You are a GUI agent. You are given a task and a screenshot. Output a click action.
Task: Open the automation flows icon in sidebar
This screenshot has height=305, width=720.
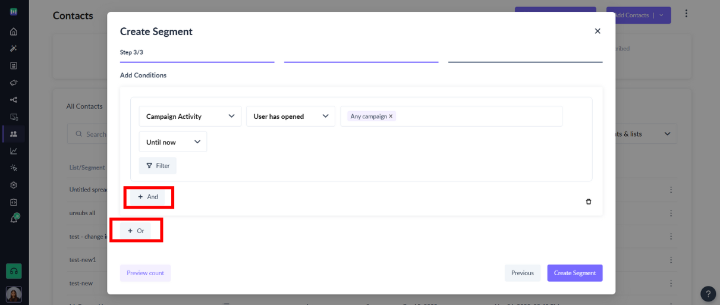pyautogui.click(x=14, y=100)
